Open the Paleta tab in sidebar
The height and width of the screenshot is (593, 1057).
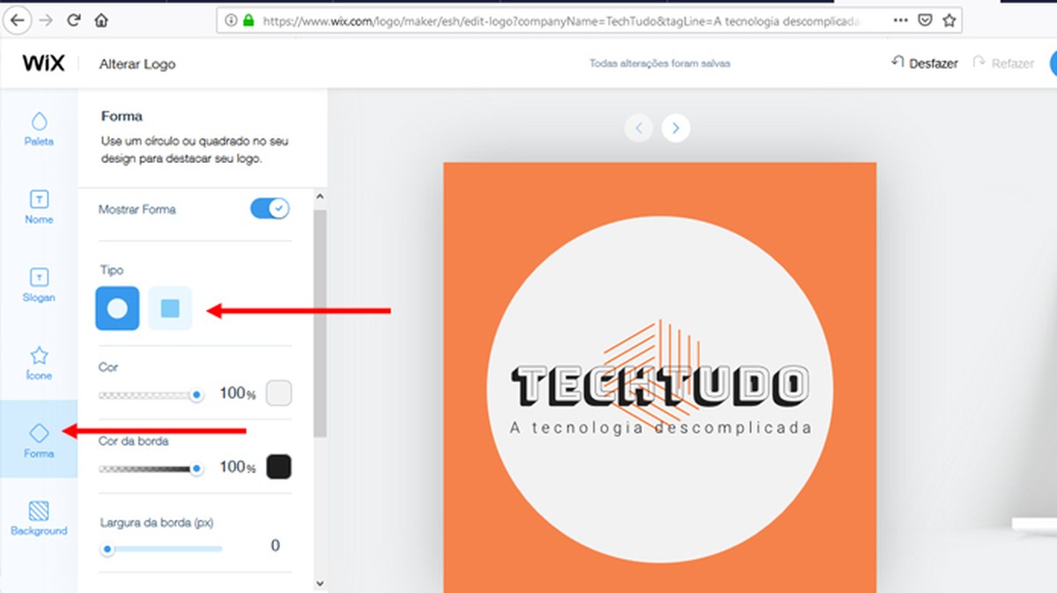tap(39, 128)
